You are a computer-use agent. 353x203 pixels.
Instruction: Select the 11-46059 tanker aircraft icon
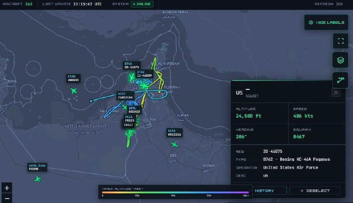[144, 86]
